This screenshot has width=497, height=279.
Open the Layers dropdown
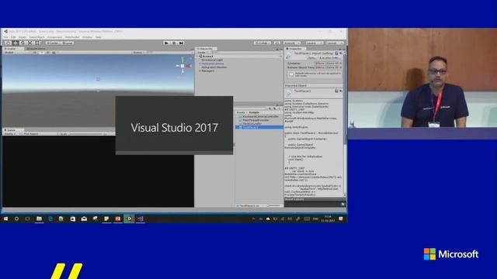click(314, 43)
